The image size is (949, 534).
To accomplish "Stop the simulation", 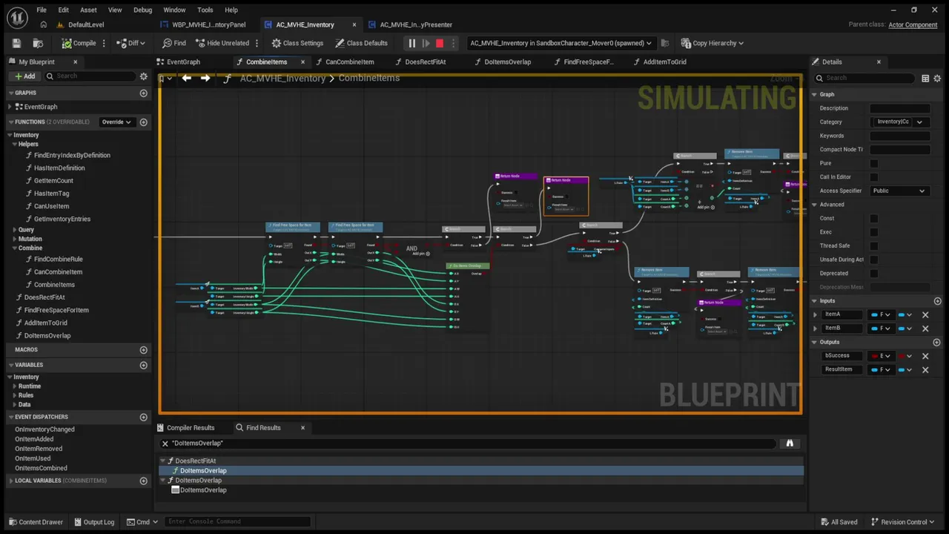I will pos(440,43).
